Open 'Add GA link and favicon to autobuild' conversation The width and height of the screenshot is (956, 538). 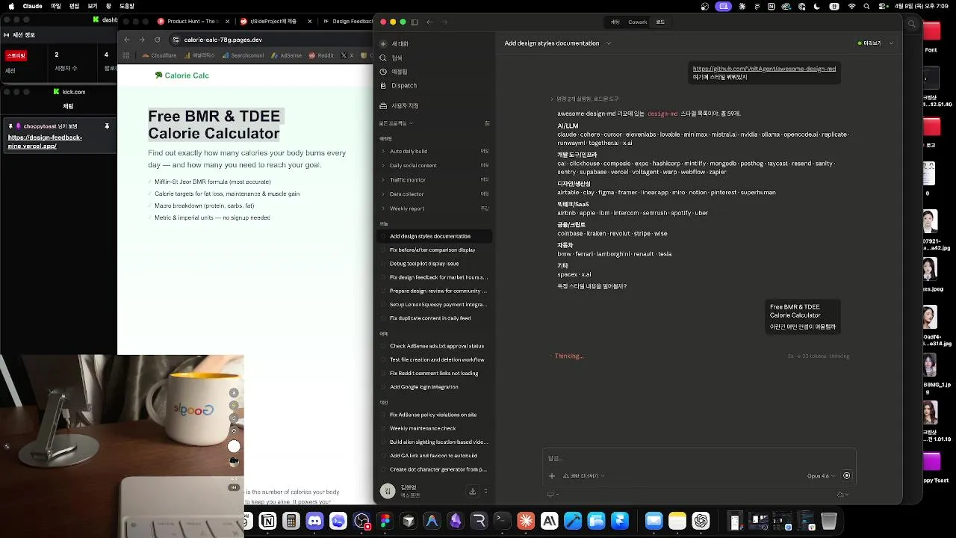coord(435,456)
